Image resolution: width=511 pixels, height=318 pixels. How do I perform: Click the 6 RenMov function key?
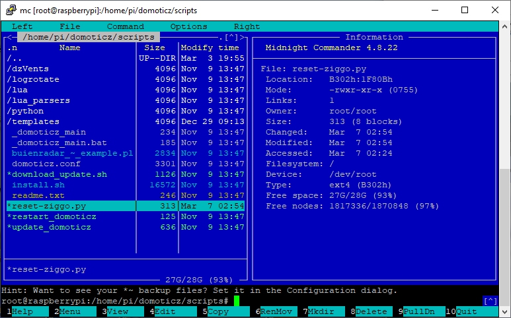(276, 311)
